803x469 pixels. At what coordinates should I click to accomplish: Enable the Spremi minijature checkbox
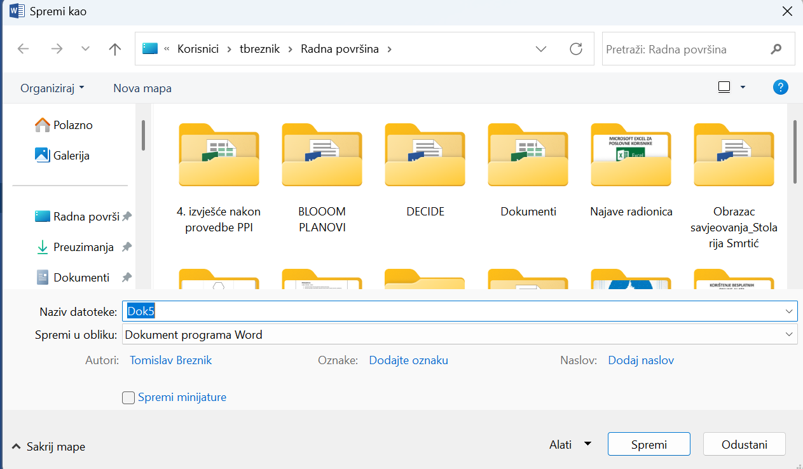(128, 398)
